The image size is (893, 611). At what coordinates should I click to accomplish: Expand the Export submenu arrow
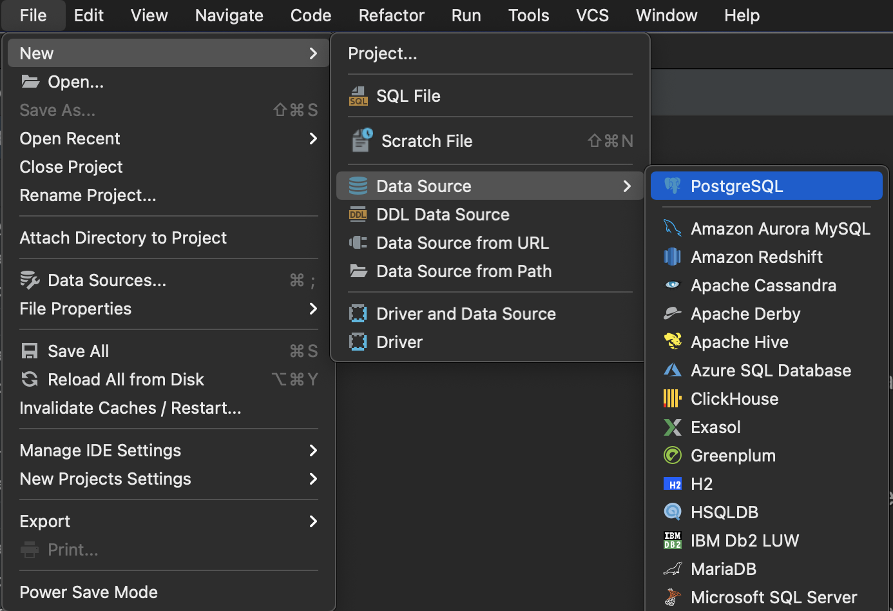(x=313, y=521)
